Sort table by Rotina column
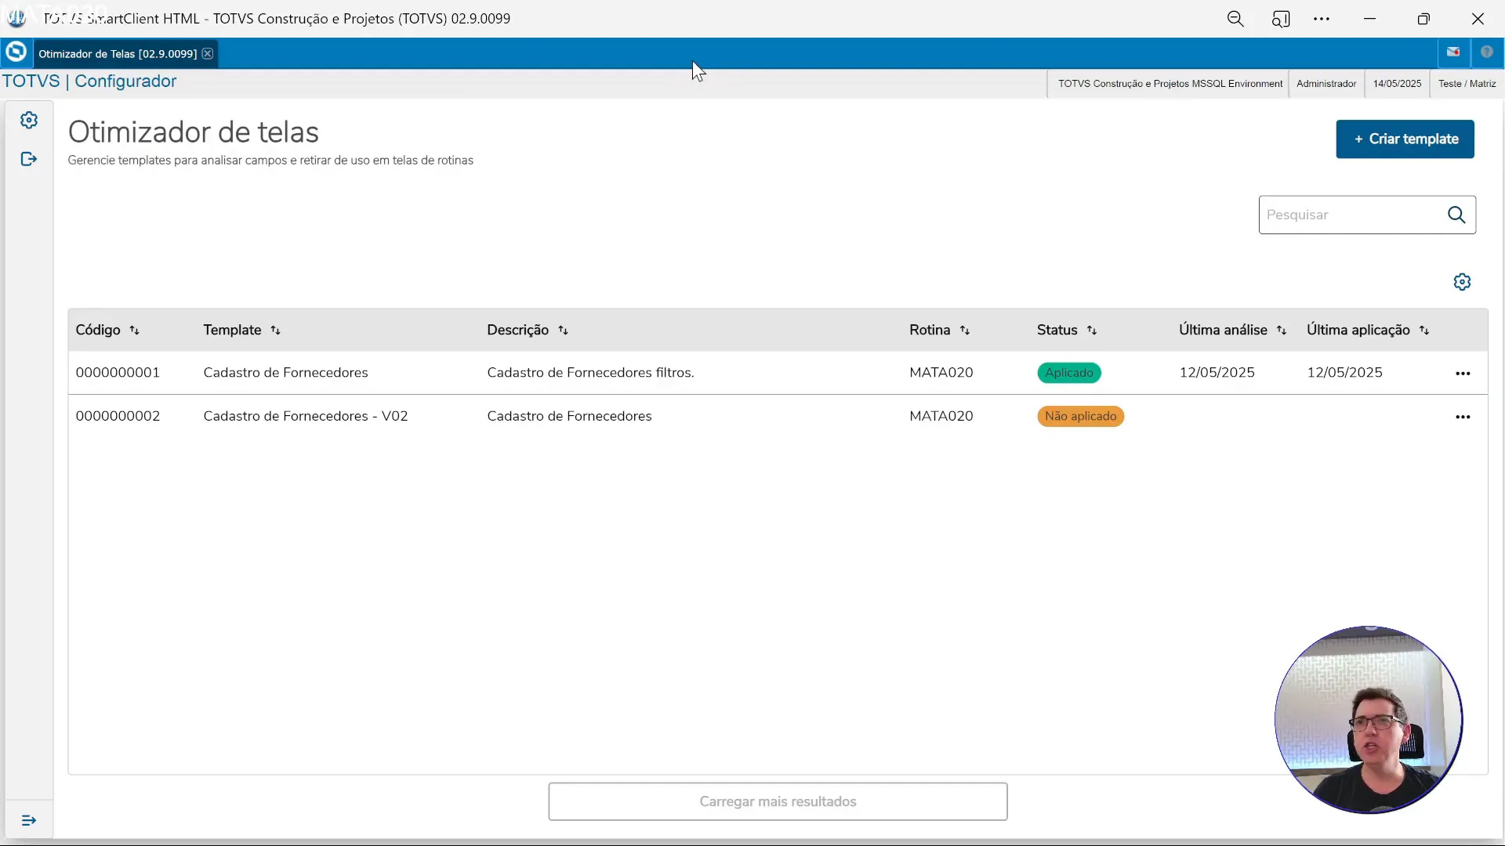 964,331
